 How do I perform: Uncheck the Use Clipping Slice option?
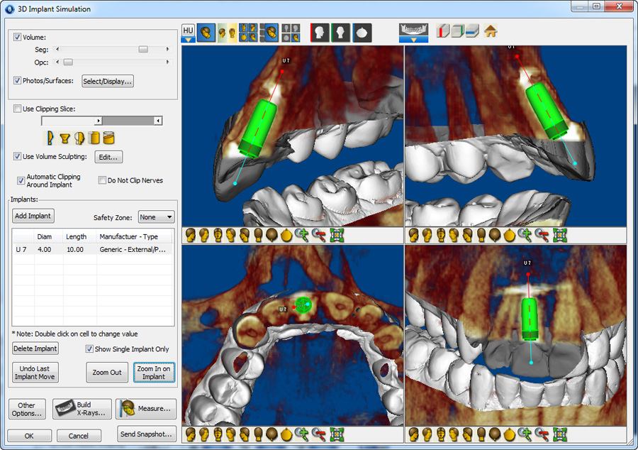(17, 109)
